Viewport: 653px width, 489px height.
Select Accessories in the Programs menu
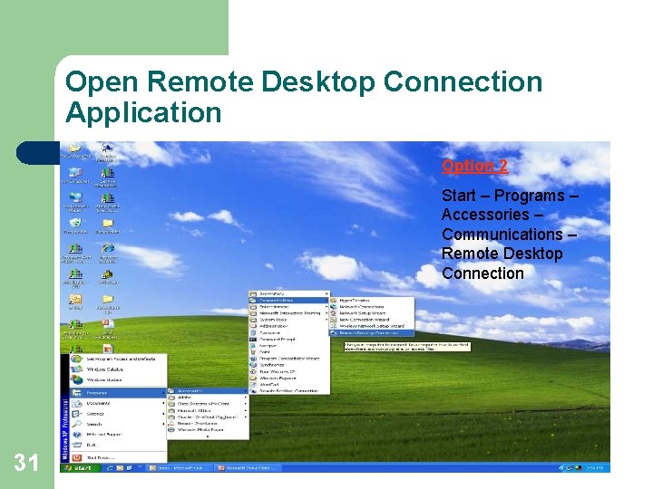point(208,391)
